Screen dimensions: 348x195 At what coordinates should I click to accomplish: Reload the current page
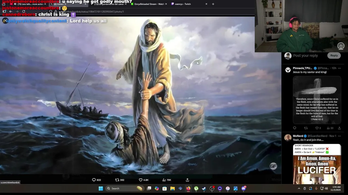click(x=24, y=12)
